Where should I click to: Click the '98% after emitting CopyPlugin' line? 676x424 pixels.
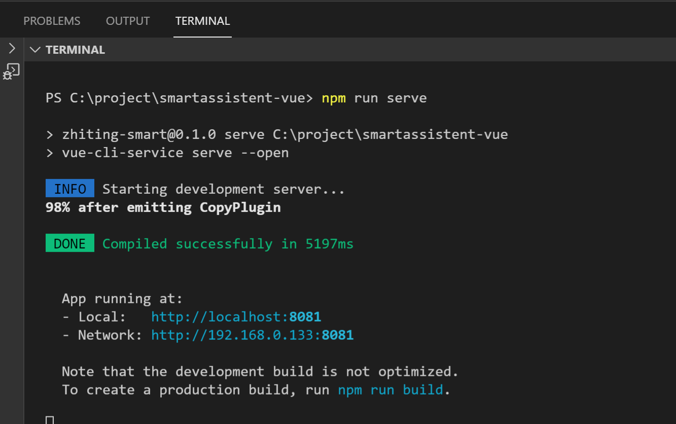click(x=163, y=207)
